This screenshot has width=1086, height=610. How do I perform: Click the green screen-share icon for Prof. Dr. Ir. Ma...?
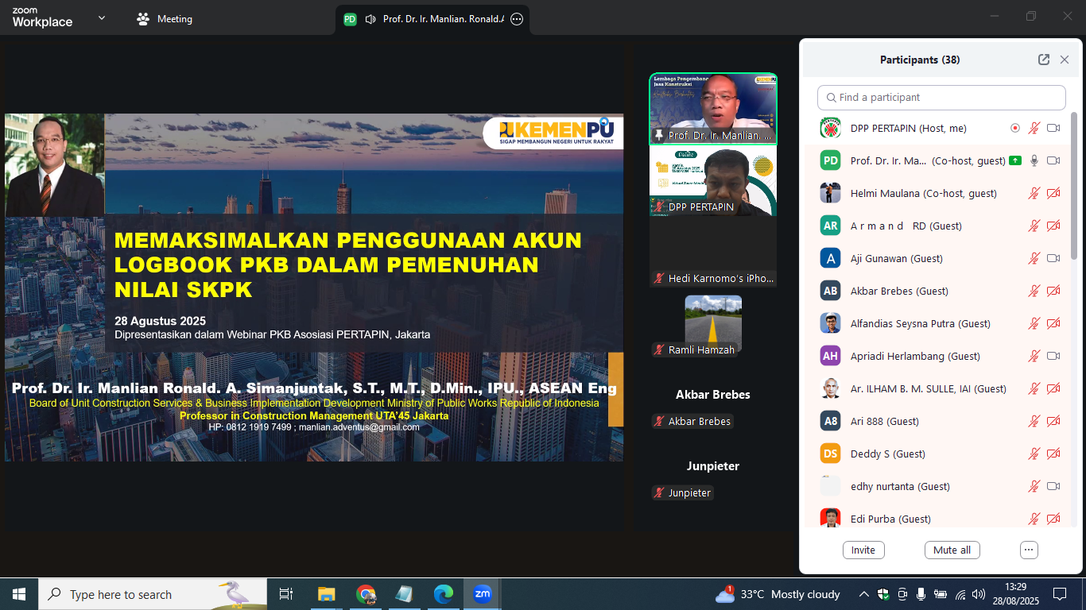(1014, 160)
